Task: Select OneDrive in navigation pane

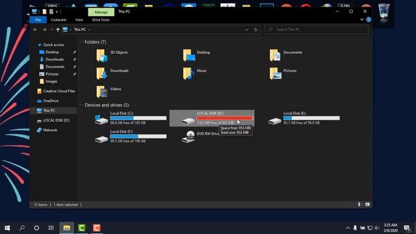Action: coord(51,101)
